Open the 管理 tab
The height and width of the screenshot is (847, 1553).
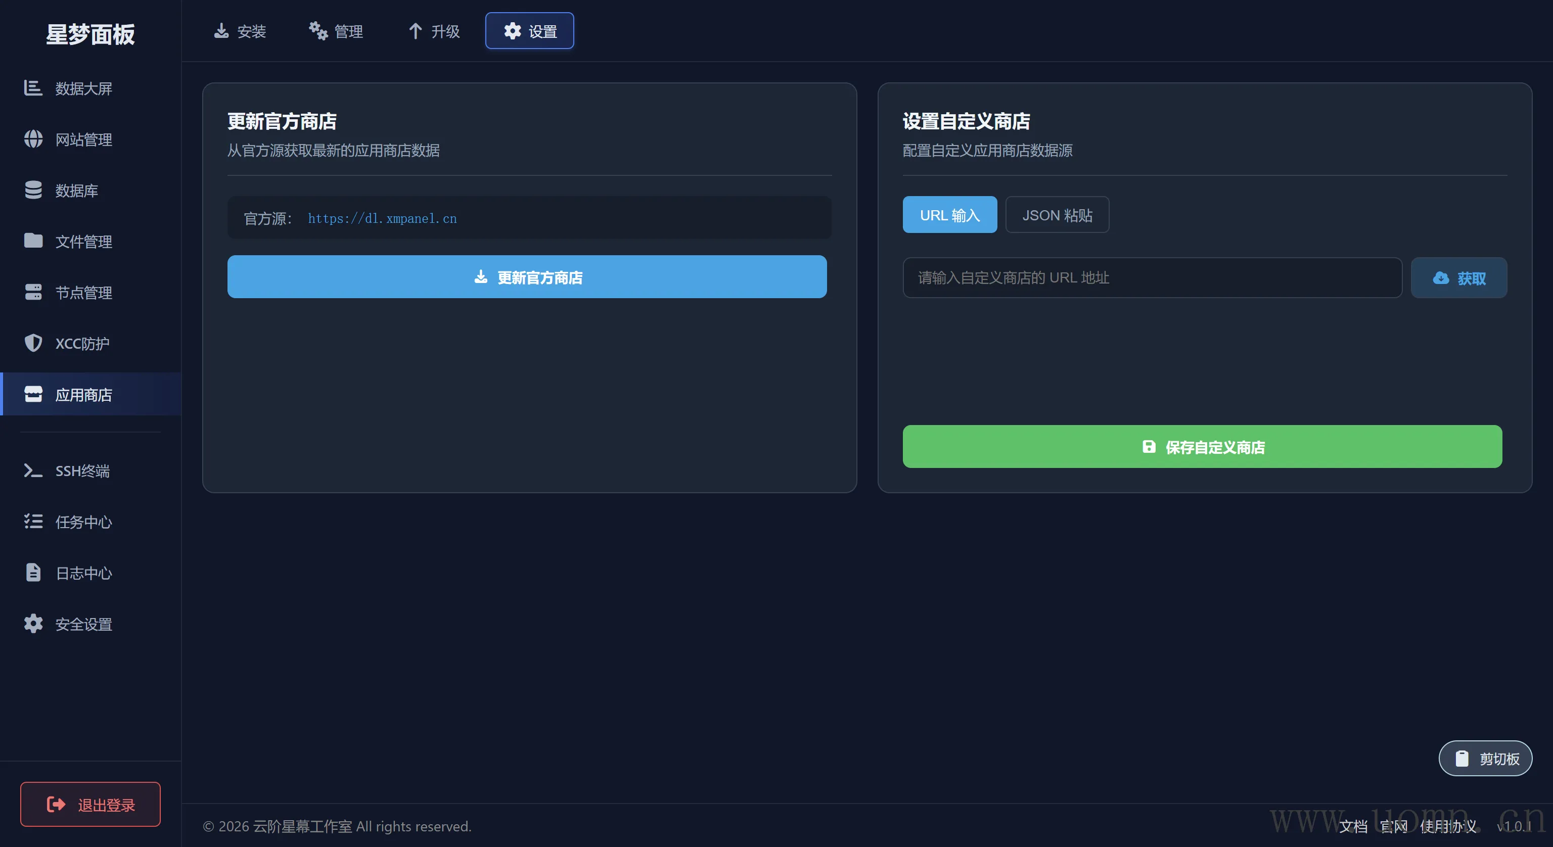336,31
